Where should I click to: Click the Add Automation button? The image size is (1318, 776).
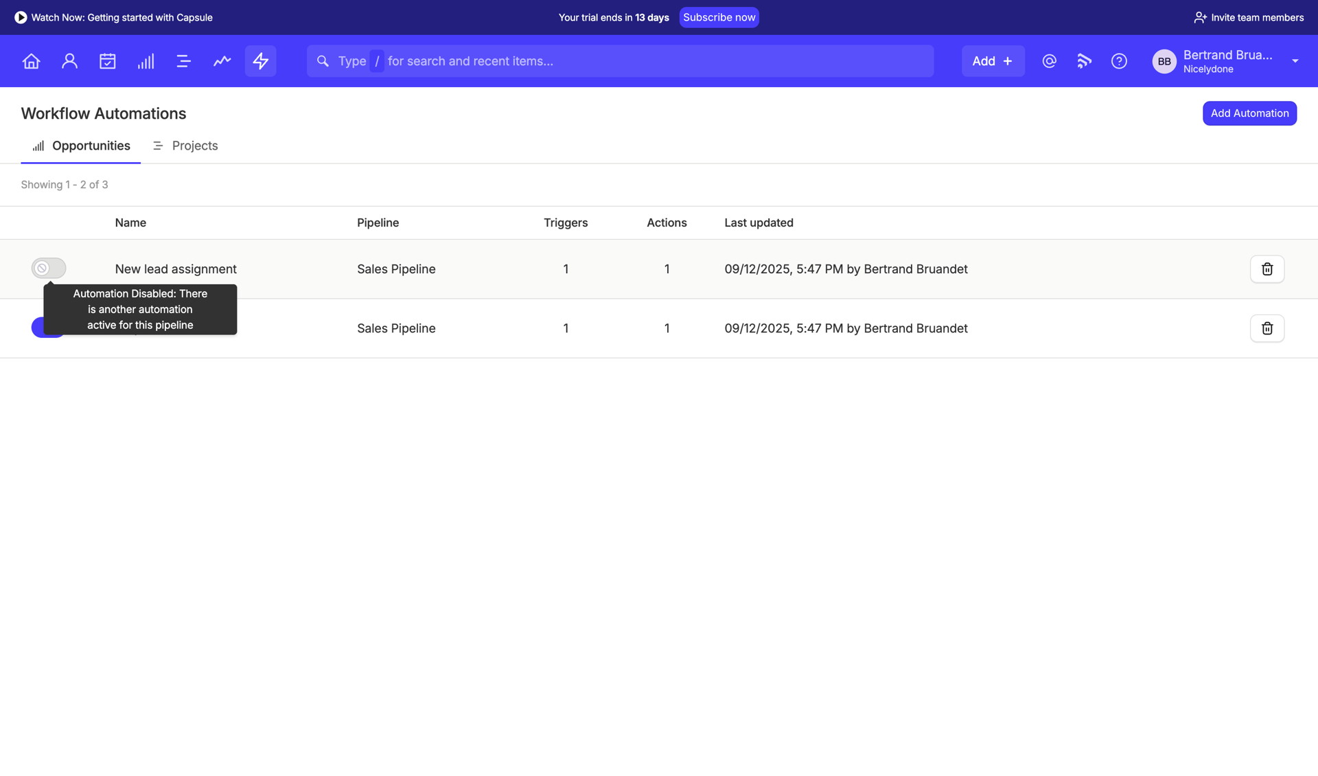[x=1249, y=113]
